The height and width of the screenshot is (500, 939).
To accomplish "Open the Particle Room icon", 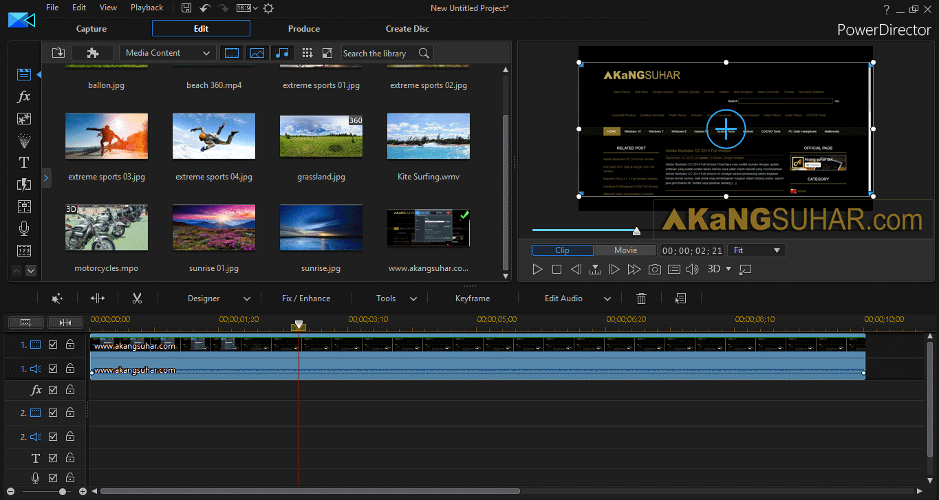I will (24, 140).
